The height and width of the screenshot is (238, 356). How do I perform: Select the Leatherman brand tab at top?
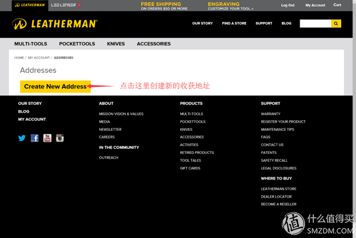point(30,5)
